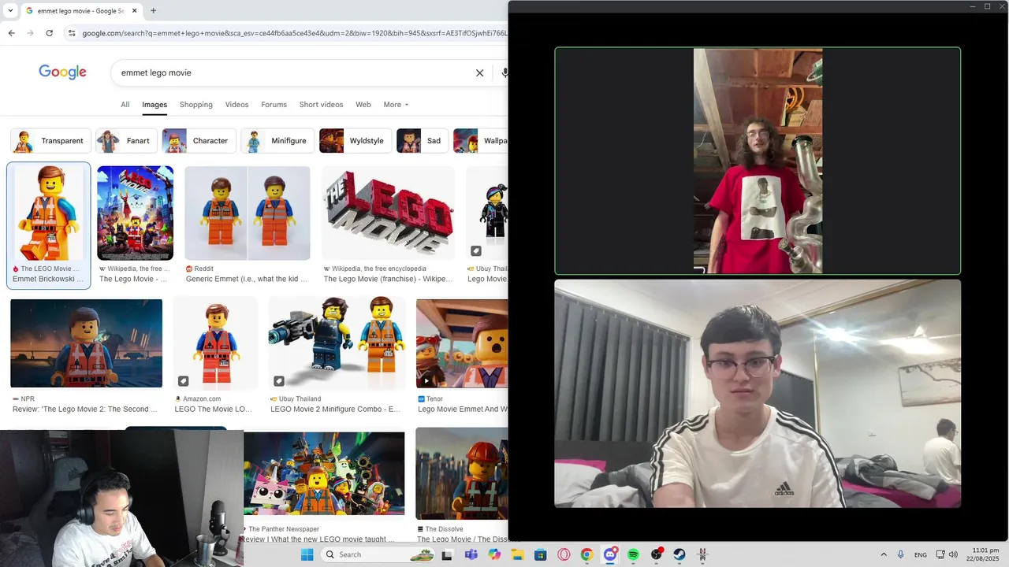This screenshot has width=1009, height=567.
Task: Click 'LEGO Movie 2 Minifigure Combo' link
Action: [335, 409]
